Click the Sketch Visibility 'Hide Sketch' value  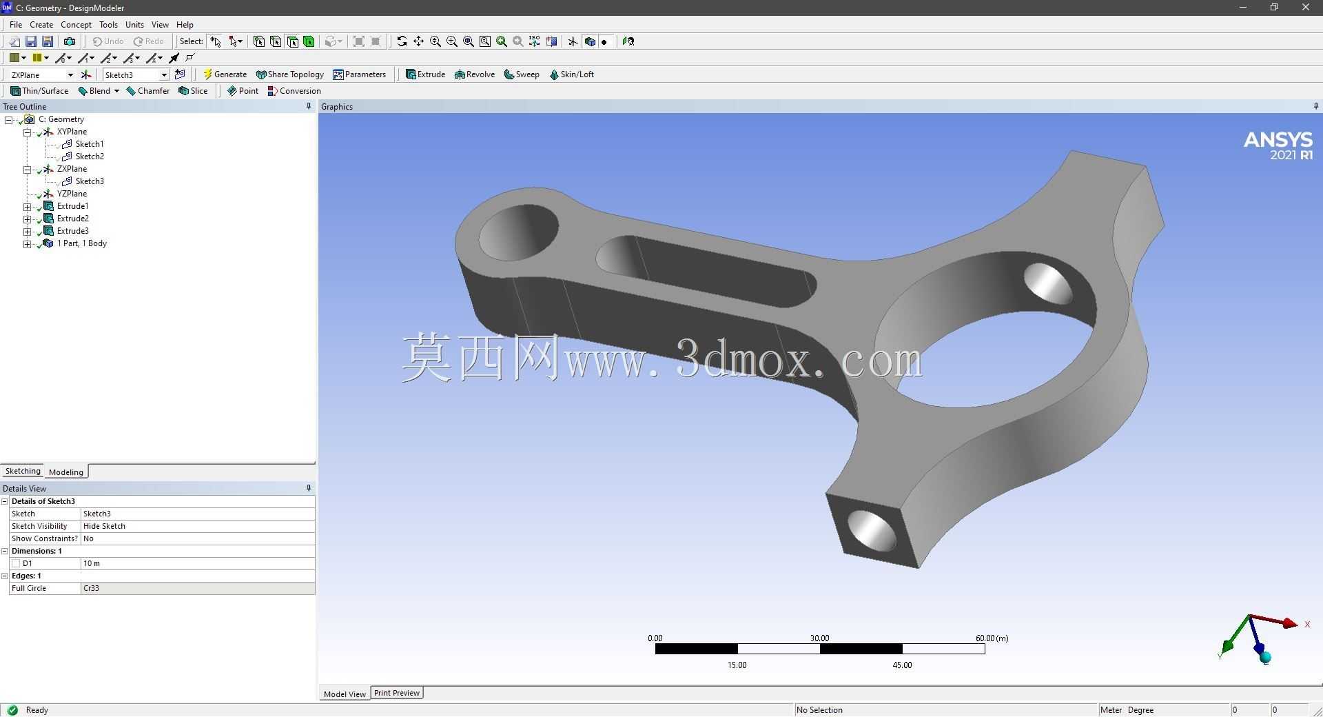(198, 526)
